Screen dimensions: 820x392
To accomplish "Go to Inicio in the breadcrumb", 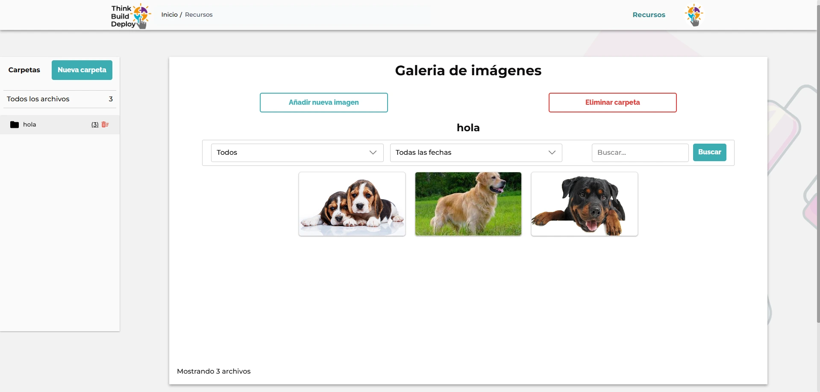I will point(169,15).
